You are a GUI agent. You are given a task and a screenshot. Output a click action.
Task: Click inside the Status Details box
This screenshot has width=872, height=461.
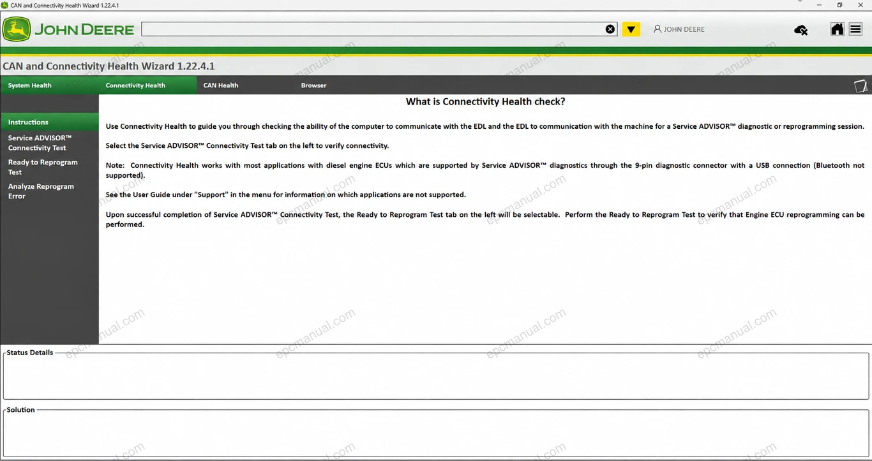pos(436,376)
